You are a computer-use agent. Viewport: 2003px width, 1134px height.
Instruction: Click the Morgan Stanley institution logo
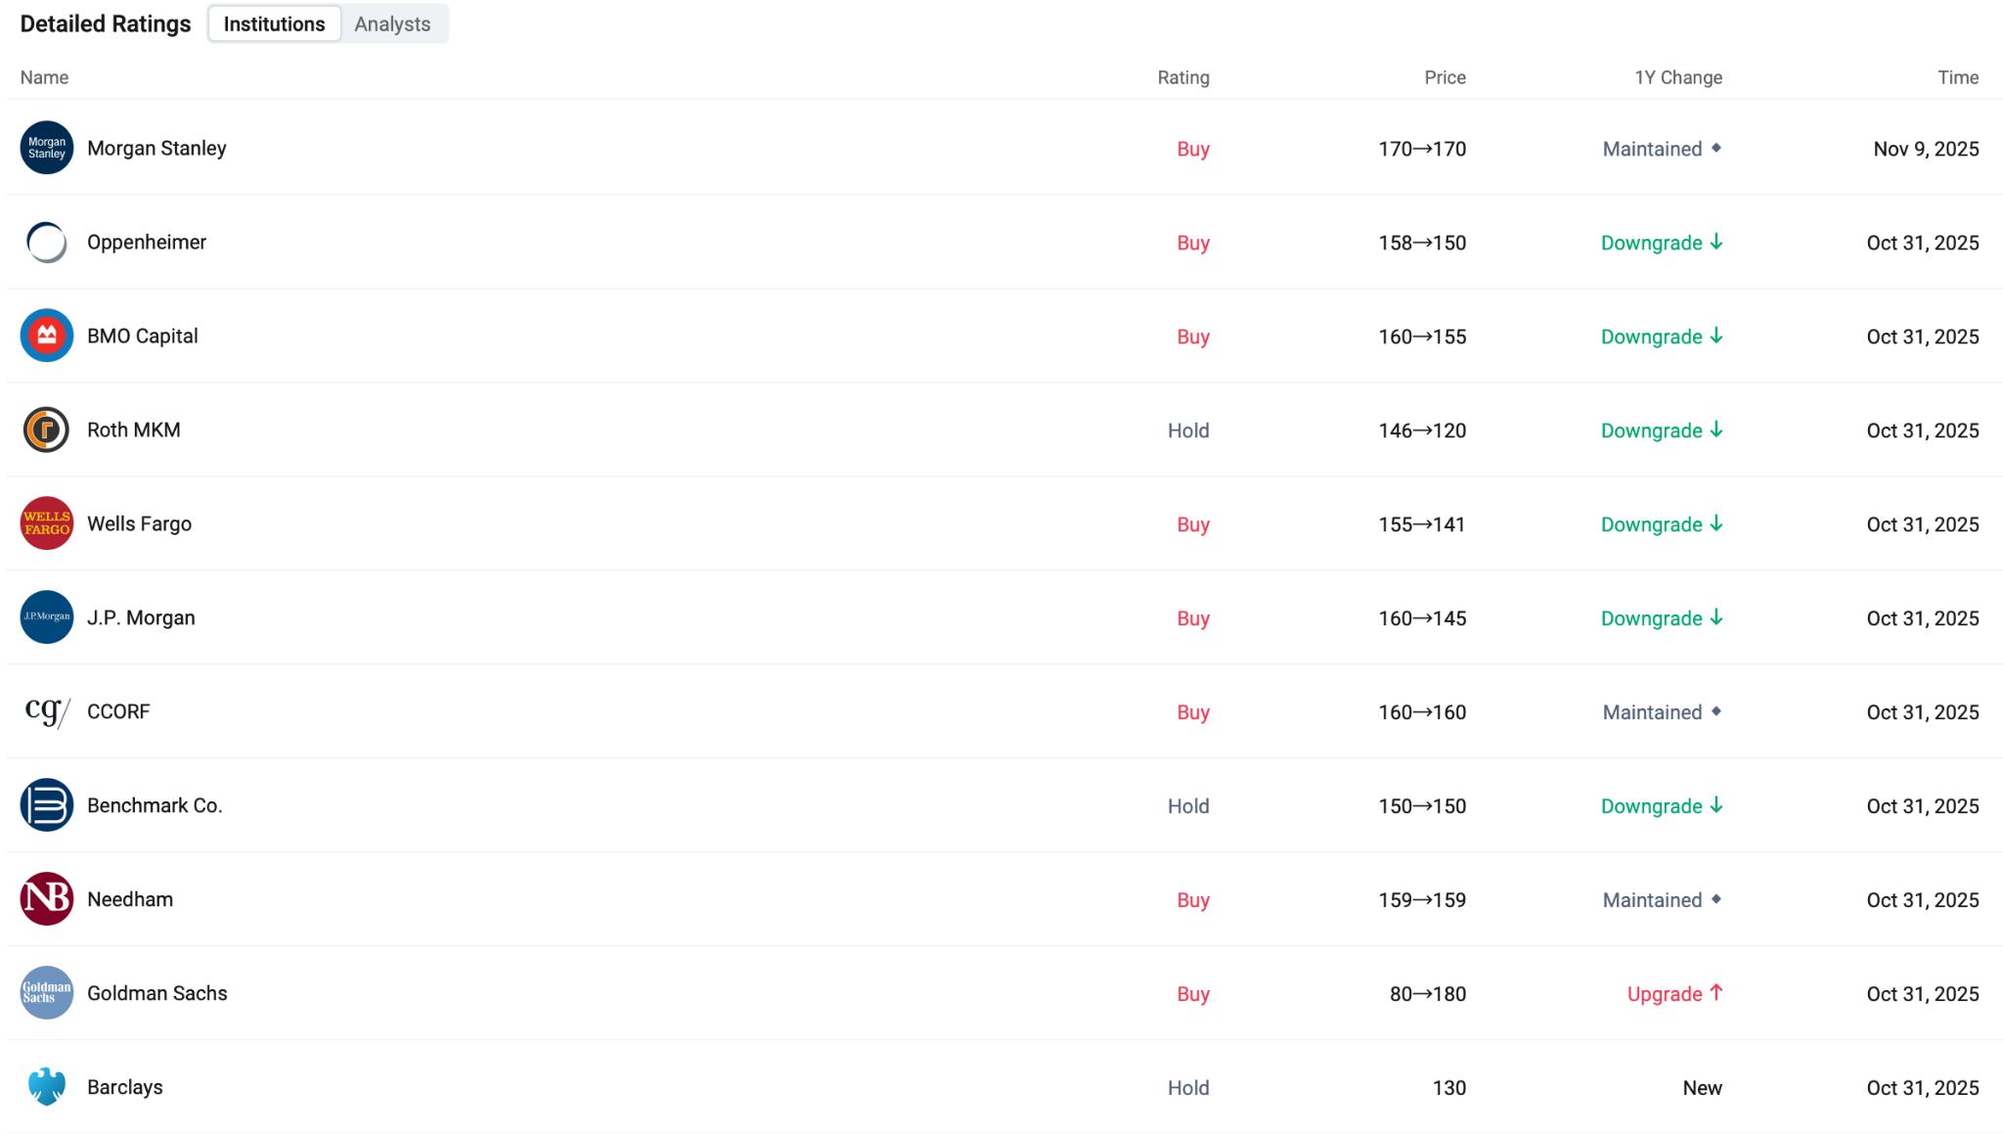tap(46, 148)
